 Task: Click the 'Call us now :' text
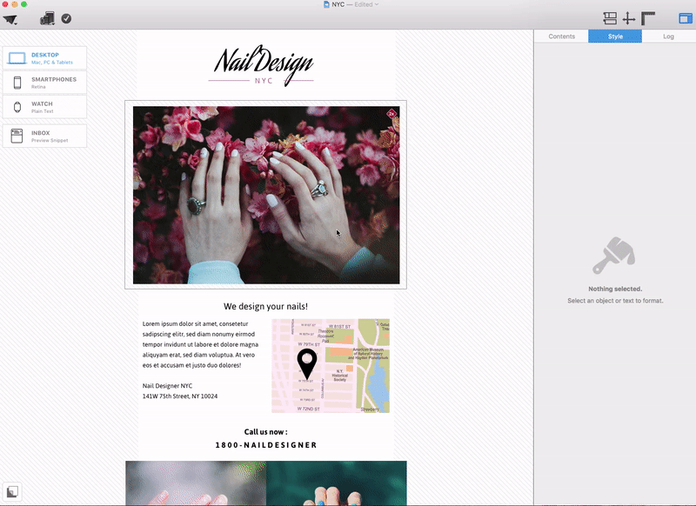pos(265,432)
